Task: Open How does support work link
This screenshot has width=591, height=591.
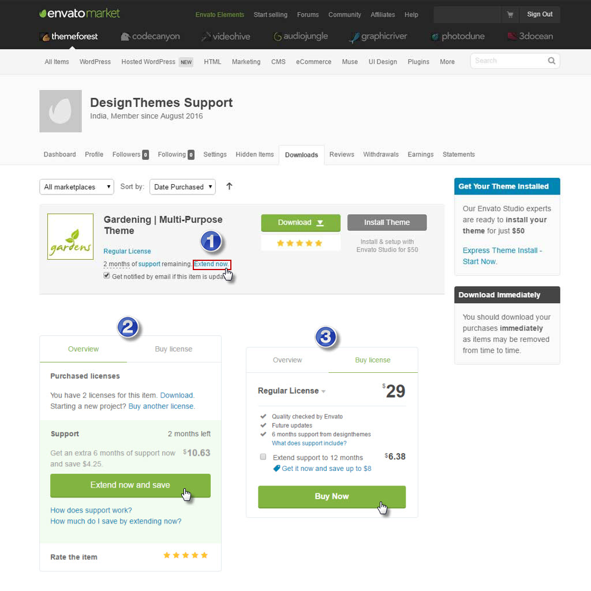Action: tap(91, 510)
